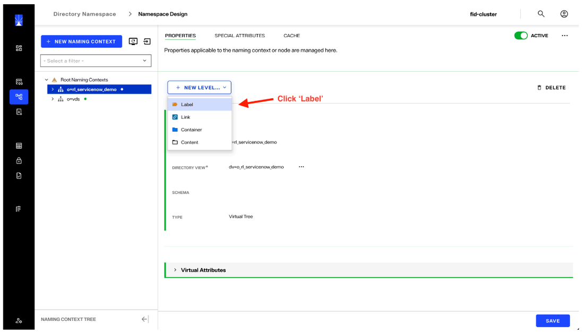
Task: Select the Directory Namespace tree icon in sidebar
Action: pyautogui.click(x=19, y=97)
